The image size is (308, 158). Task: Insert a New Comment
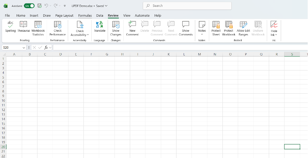(132, 27)
